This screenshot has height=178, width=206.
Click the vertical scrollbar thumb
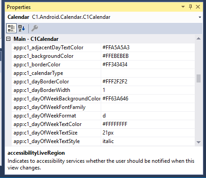click(x=198, y=78)
